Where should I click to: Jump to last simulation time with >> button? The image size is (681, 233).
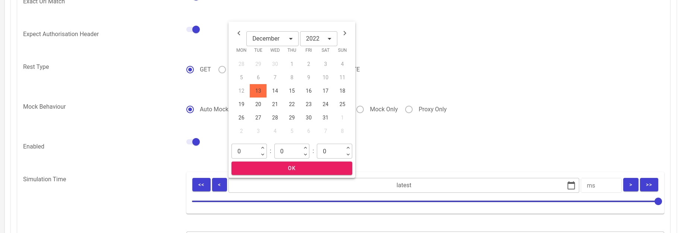coord(649,185)
